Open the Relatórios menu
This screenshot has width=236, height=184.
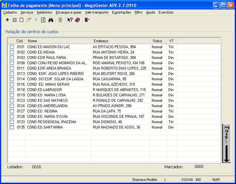(x=44, y=12)
